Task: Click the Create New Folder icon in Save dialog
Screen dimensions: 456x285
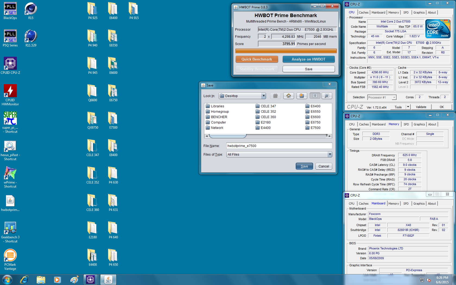Action: click(x=302, y=96)
